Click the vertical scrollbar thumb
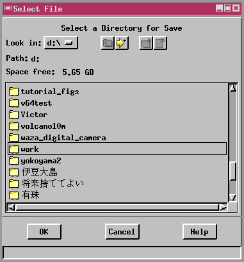Image resolution: width=244 pixels, height=262 pixels. pyautogui.click(x=233, y=171)
